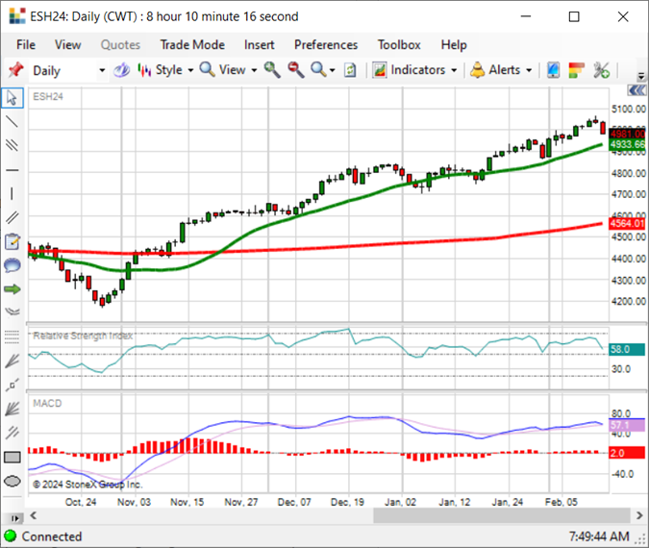Select the trend line drawing tool
Image resolution: width=649 pixels, height=548 pixels.
(12, 121)
